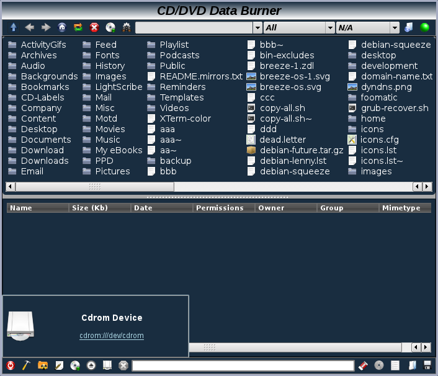Screen dimensions: 438x376
Task: Open the cdrom:///dev/cdrom link
Action: coord(112,336)
